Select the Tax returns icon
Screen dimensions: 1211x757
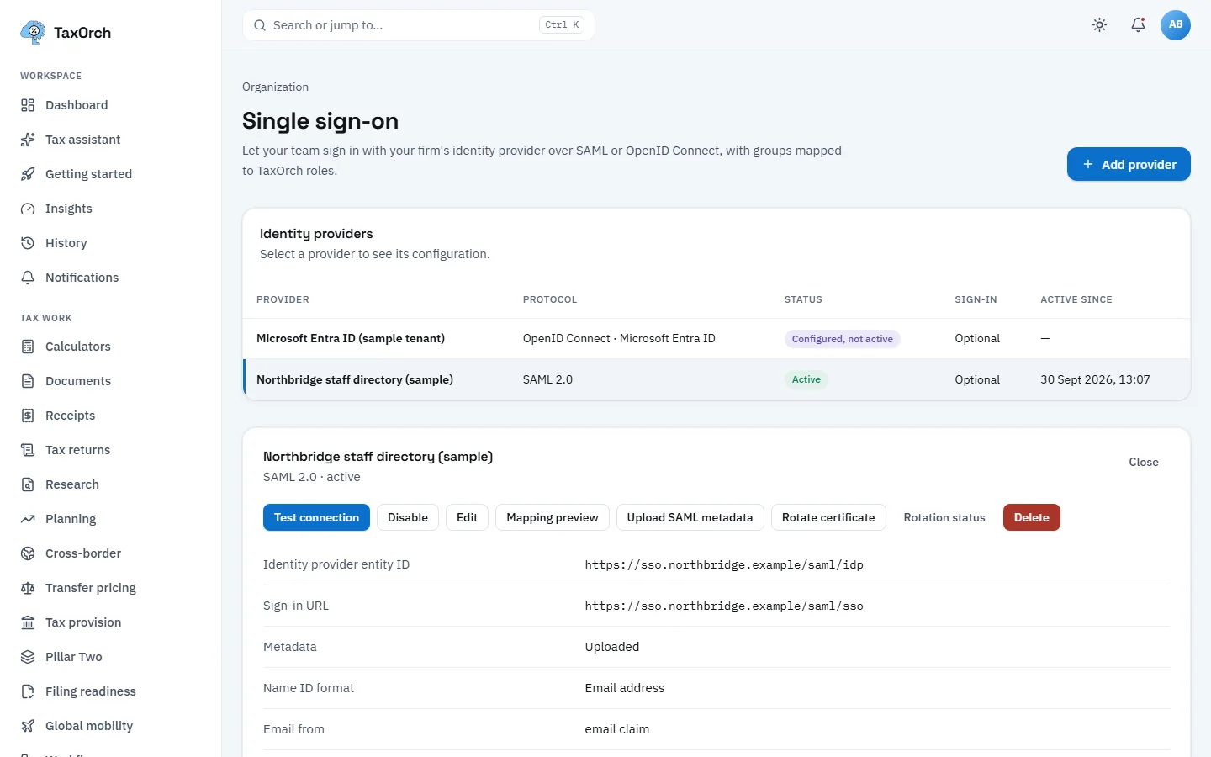click(28, 450)
